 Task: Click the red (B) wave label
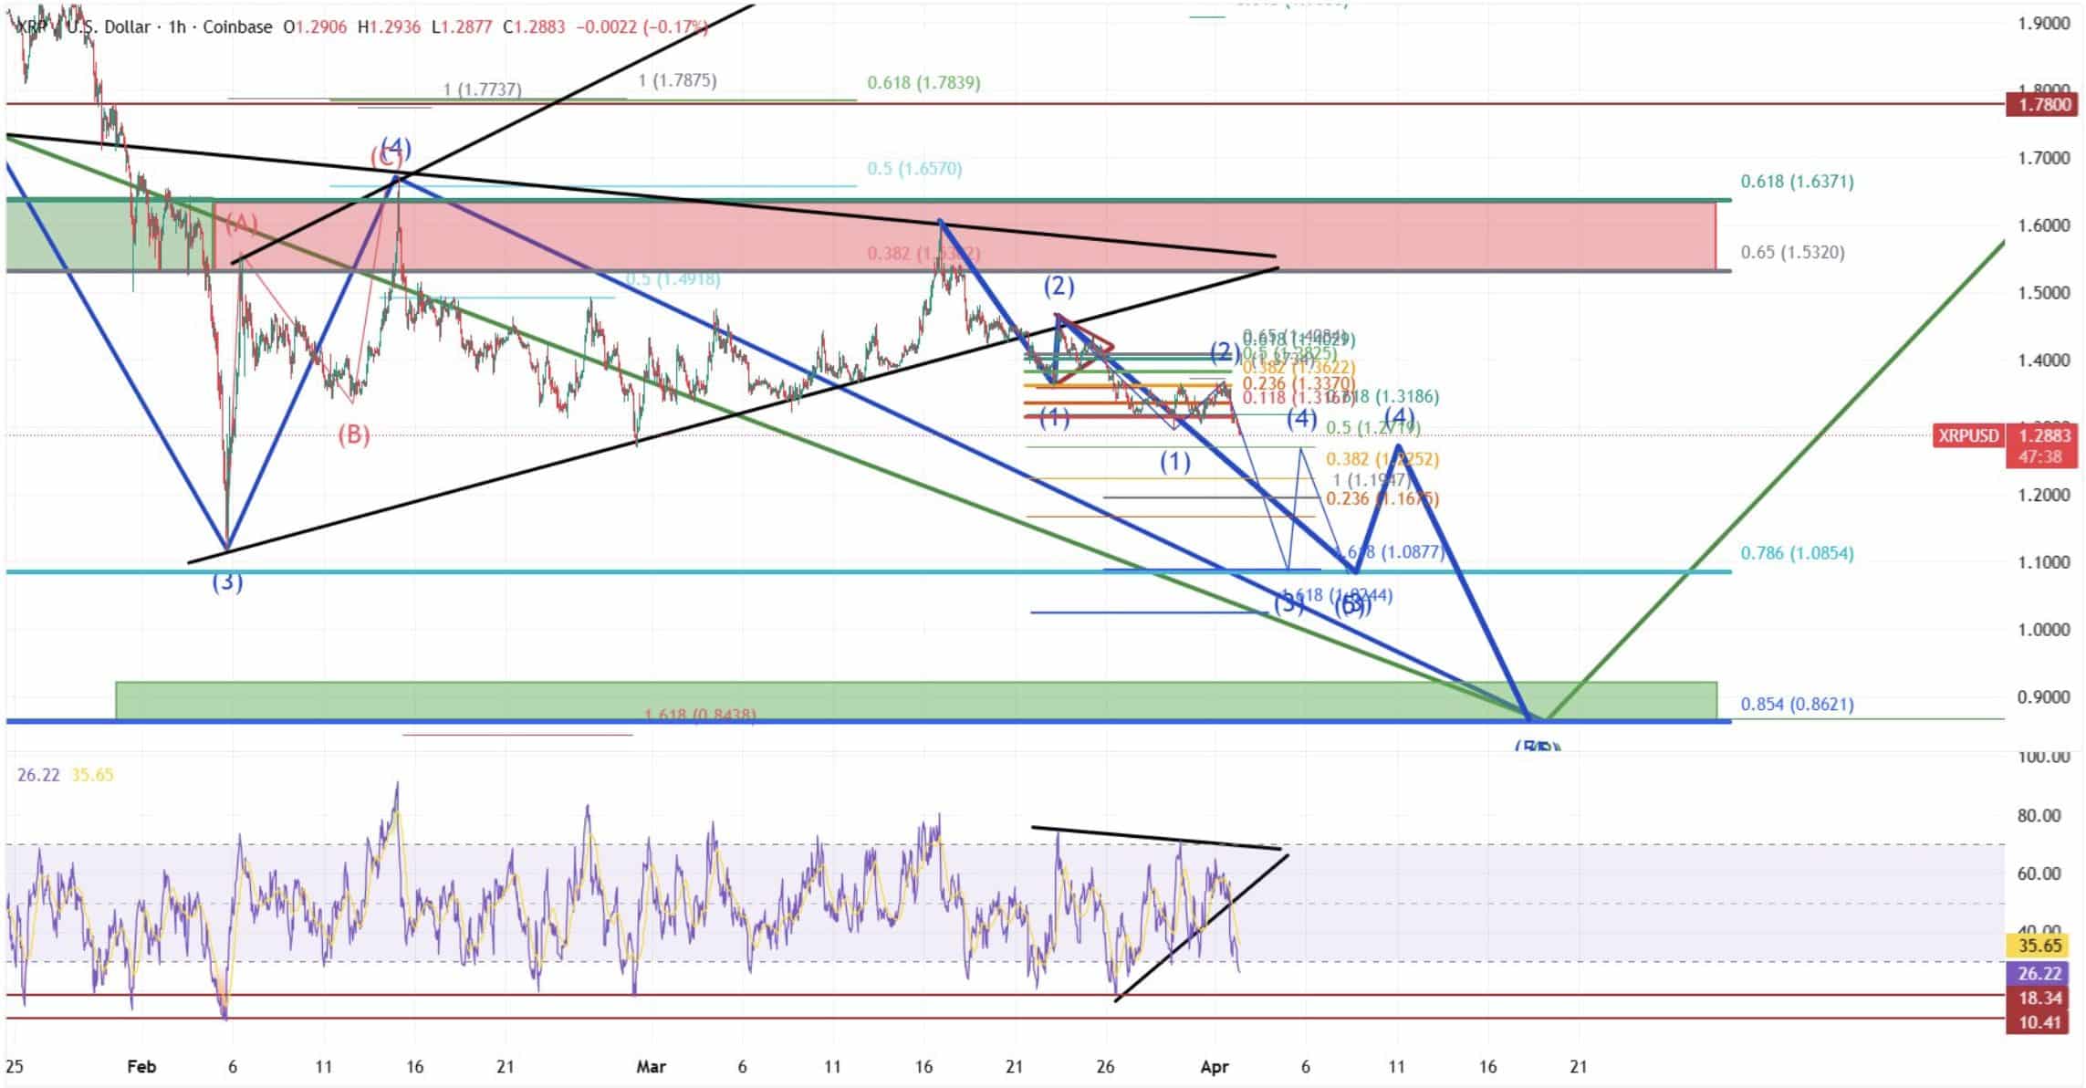click(354, 434)
